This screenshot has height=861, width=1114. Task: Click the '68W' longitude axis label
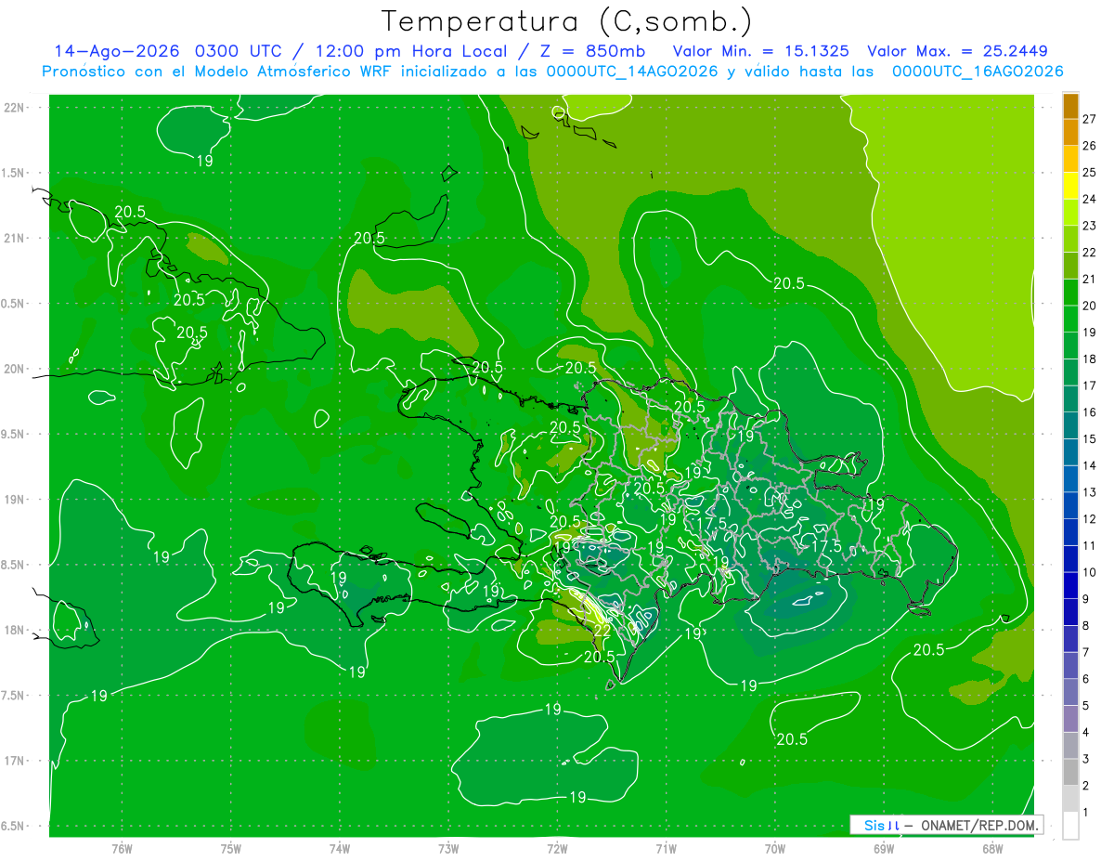992,849
